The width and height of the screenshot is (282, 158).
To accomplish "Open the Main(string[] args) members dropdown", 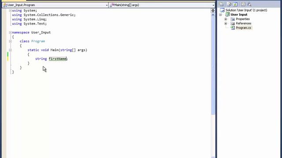I will 213,5.
